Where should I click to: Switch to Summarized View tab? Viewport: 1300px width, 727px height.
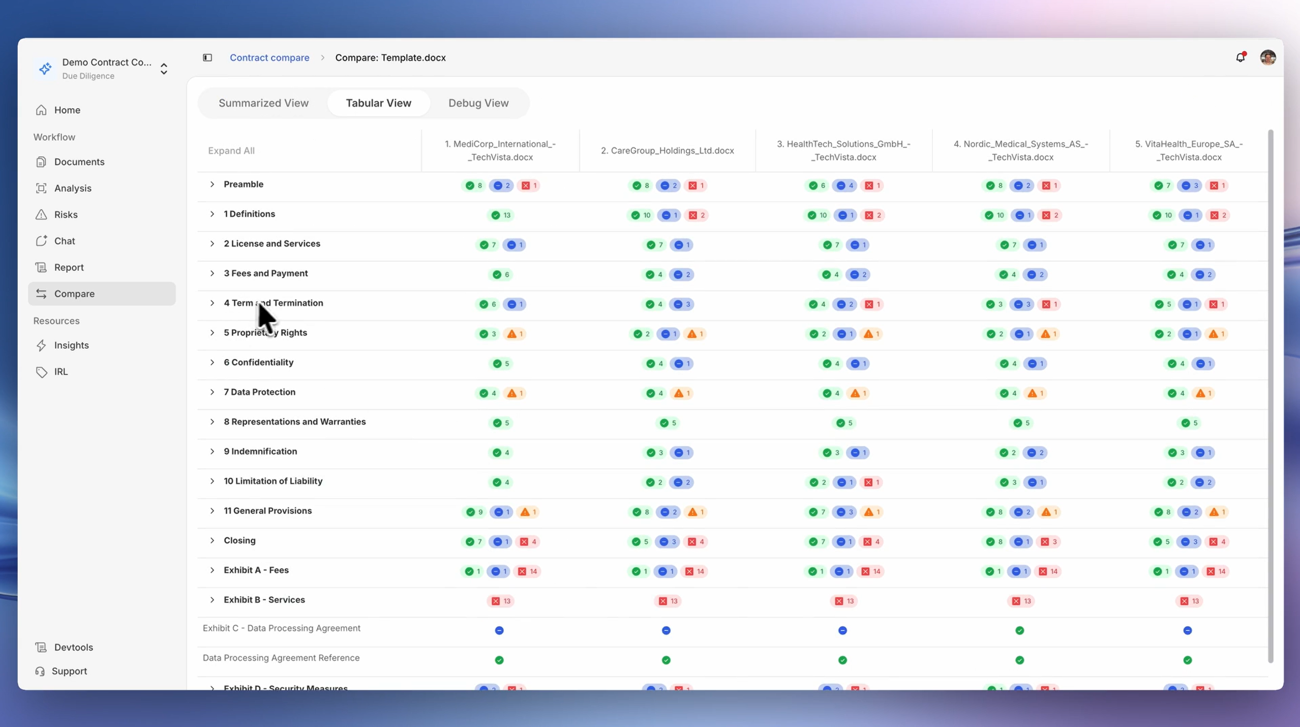[x=263, y=103]
